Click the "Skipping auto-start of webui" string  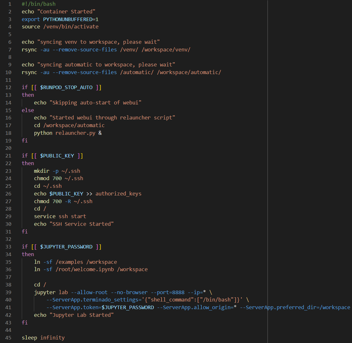pos(95,103)
